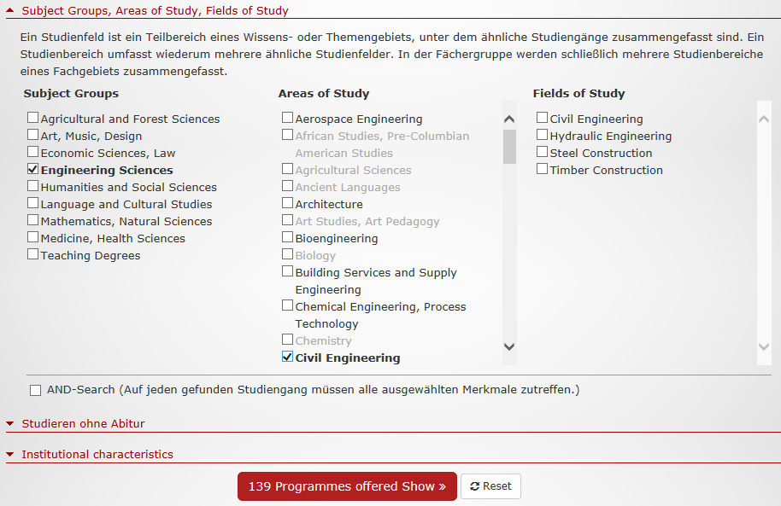Click the scroll-up arrow in Fields of Study
Screen dimensions: 781x506
coord(764,119)
